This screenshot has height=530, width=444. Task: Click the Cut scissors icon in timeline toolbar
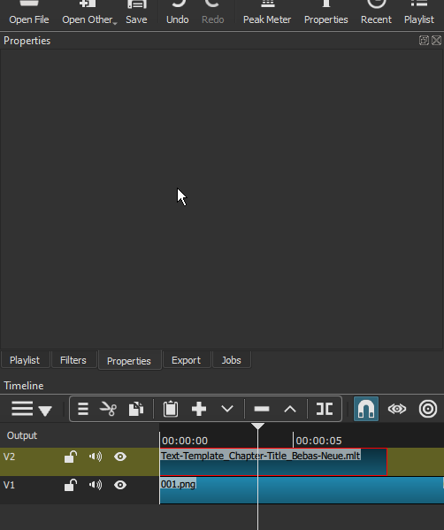click(108, 409)
